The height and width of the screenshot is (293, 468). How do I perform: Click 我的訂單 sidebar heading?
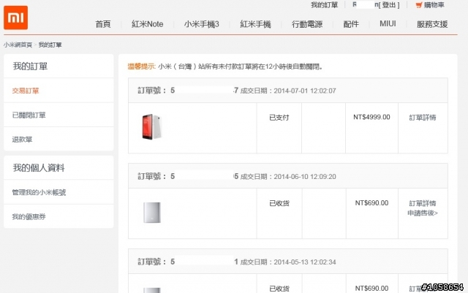click(30, 66)
